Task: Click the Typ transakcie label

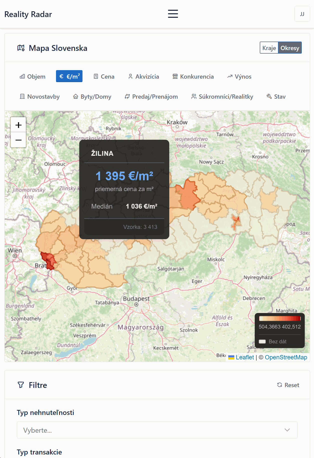Action: pyautogui.click(x=39, y=452)
